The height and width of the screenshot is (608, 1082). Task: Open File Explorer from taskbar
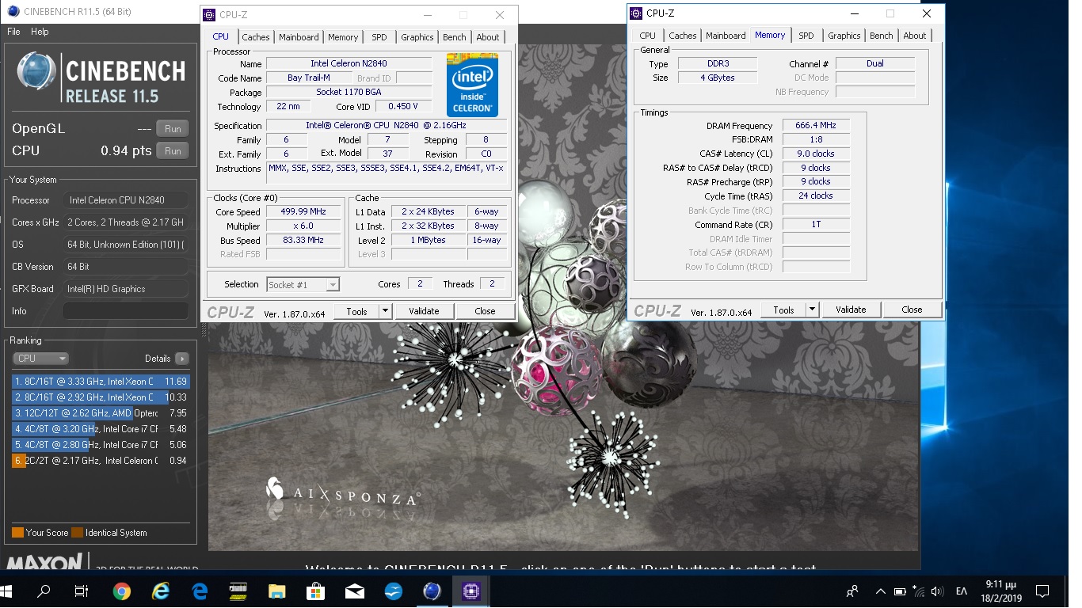[x=276, y=591]
